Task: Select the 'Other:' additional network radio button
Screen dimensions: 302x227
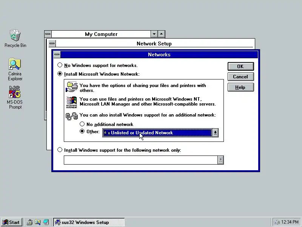Action: click(x=82, y=131)
